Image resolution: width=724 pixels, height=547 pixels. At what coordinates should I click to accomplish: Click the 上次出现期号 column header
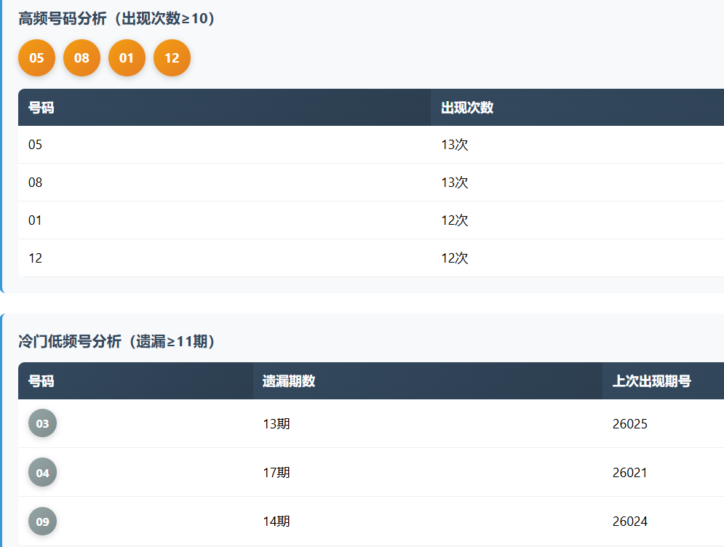point(651,381)
